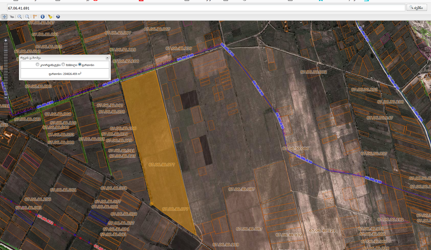Screen dimensions: 431x250
Task: Click the blue info identify tool
Action: 43,16
